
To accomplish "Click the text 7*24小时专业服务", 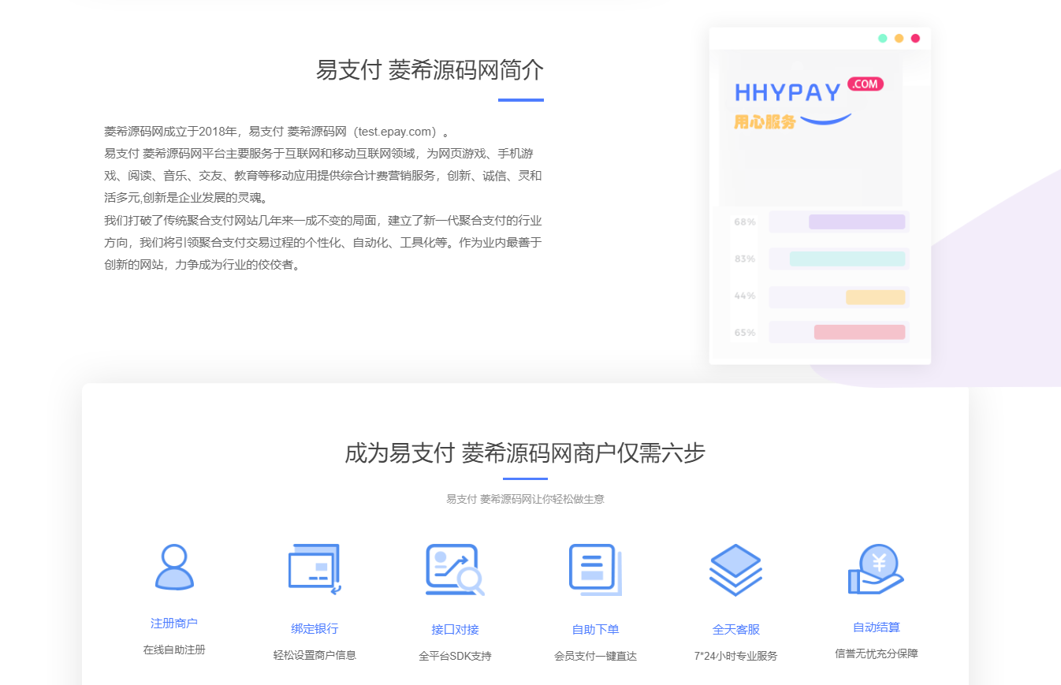I will [735, 656].
